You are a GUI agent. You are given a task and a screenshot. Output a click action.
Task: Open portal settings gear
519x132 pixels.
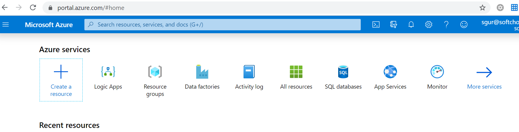(429, 25)
